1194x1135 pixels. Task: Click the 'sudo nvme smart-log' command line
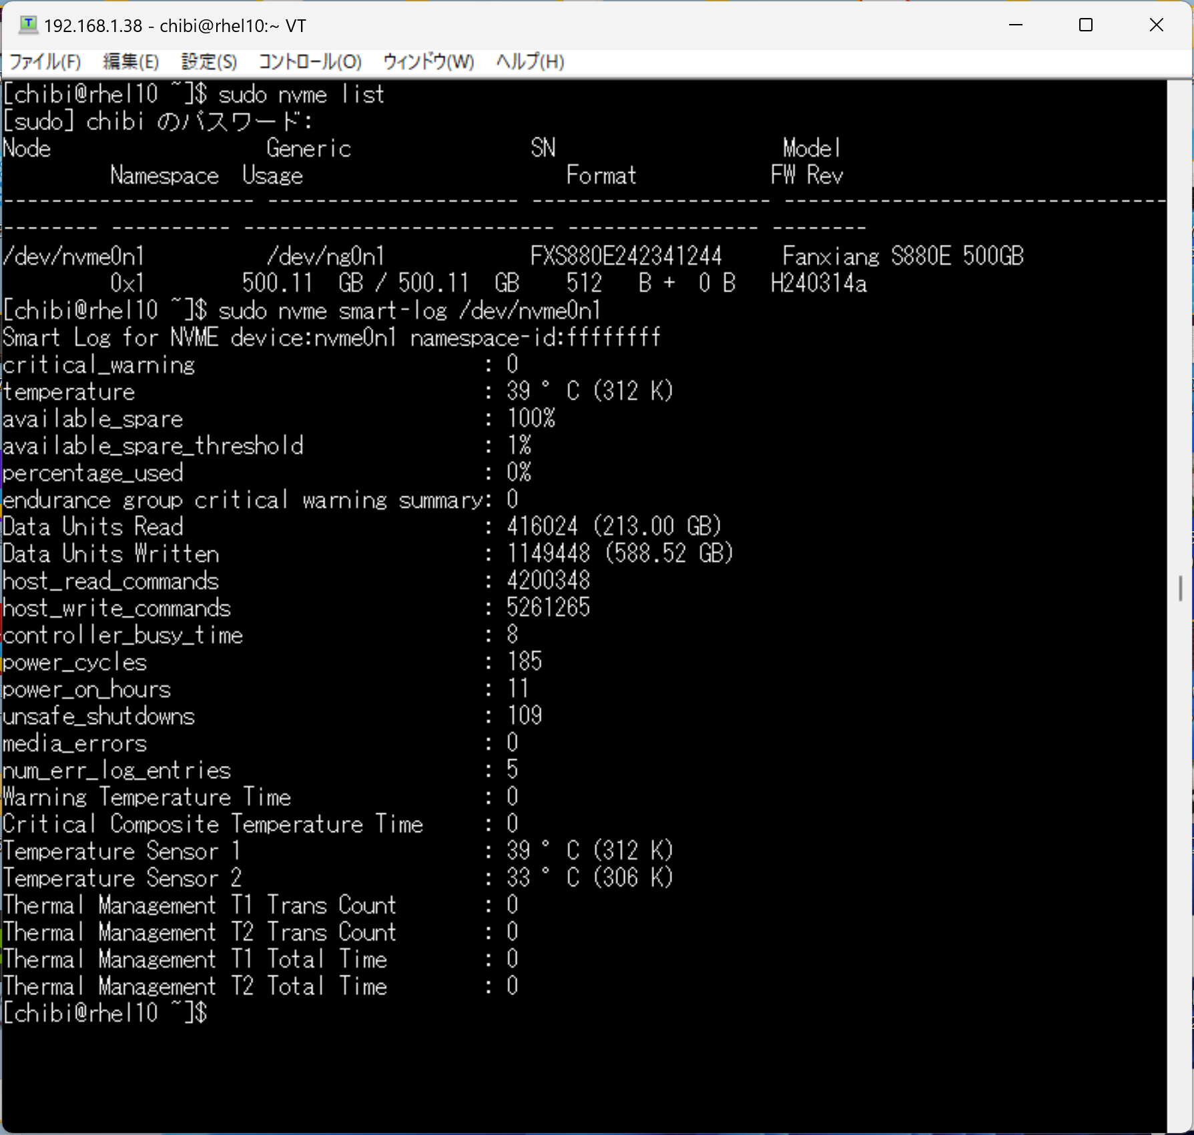coord(409,311)
